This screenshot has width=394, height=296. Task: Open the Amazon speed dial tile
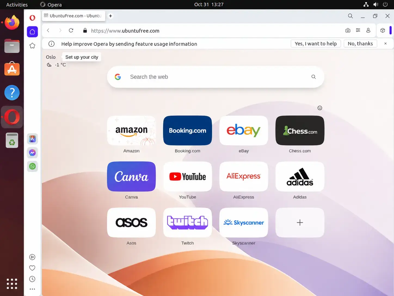[131, 131]
